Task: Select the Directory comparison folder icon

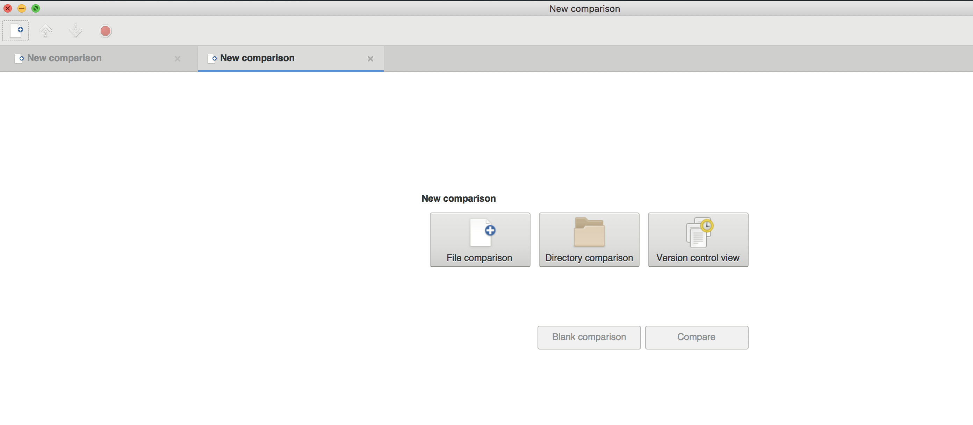Action: [589, 232]
